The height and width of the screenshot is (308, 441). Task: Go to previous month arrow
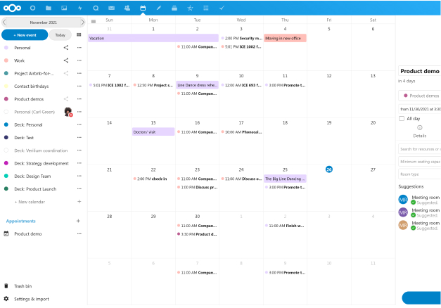[x=4, y=23]
